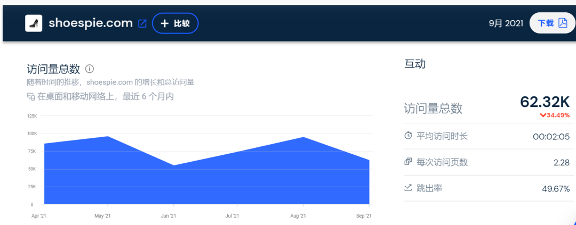This screenshot has height=225, width=576.
Task: Click the 跳出率 label
Action: 429,188
